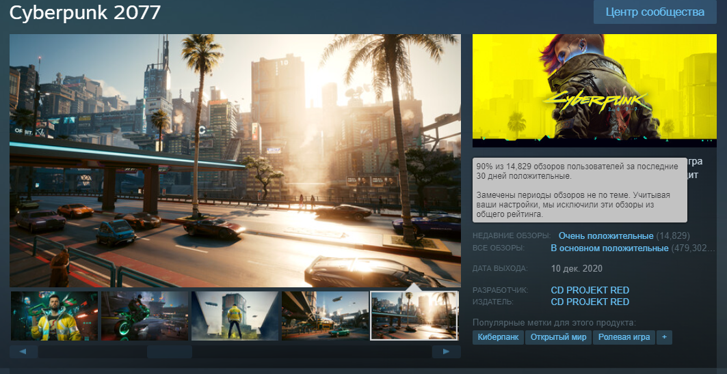
Task: Click the Cyberpunk 2077 yellow header image
Action: pyautogui.click(x=594, y=91)
